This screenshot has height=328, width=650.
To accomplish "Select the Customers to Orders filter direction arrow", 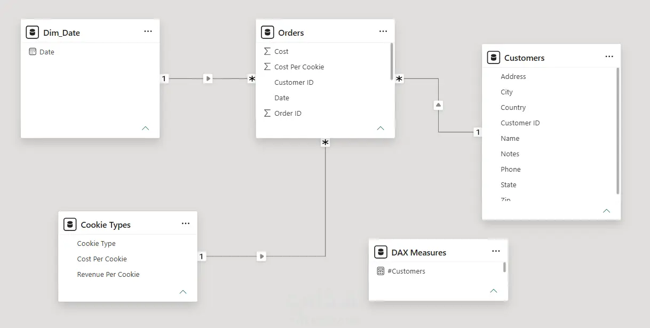I will [438, 105].
